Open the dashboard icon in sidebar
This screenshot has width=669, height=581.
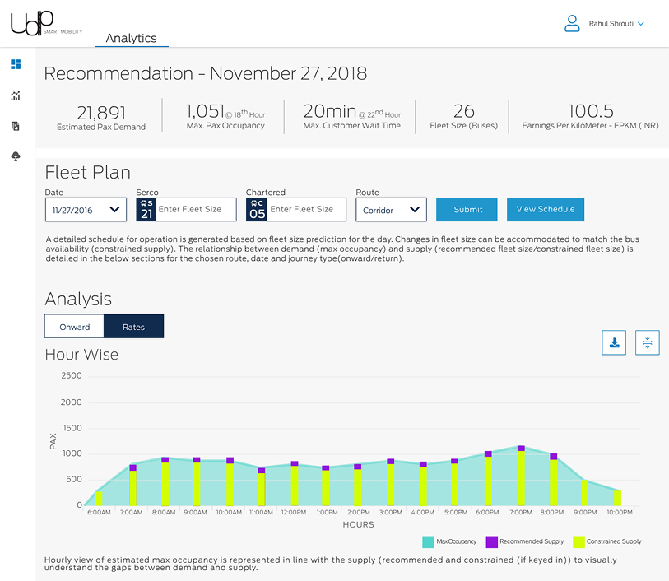tap(16, 64)
